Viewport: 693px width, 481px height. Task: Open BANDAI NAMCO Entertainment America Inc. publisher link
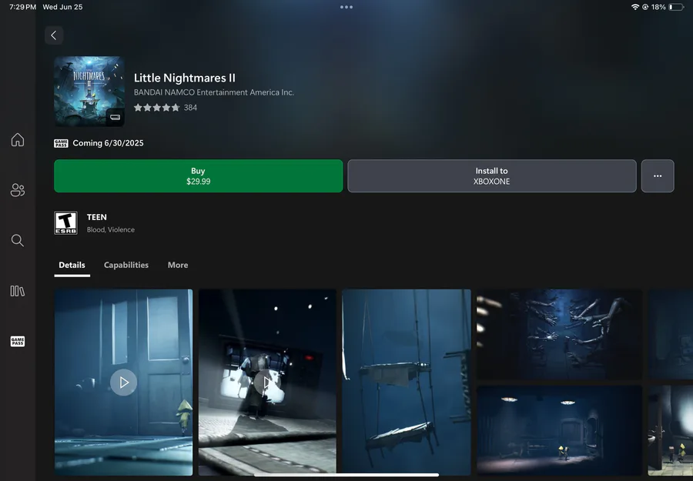point(214,92)
